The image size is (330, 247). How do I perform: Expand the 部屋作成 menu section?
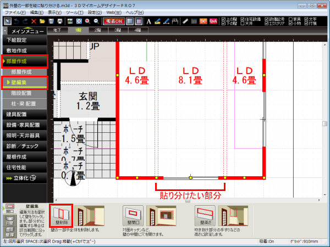click(26, 60)
